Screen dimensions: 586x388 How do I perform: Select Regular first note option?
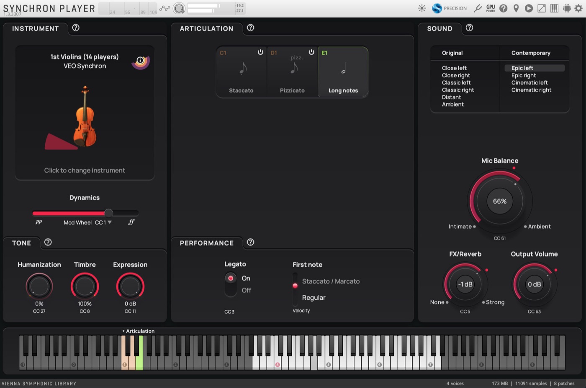pyautogui.click(x=314, y=298)
